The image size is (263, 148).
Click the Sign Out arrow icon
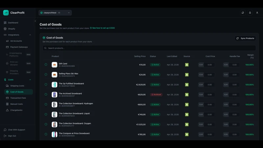tap(5, 136)
